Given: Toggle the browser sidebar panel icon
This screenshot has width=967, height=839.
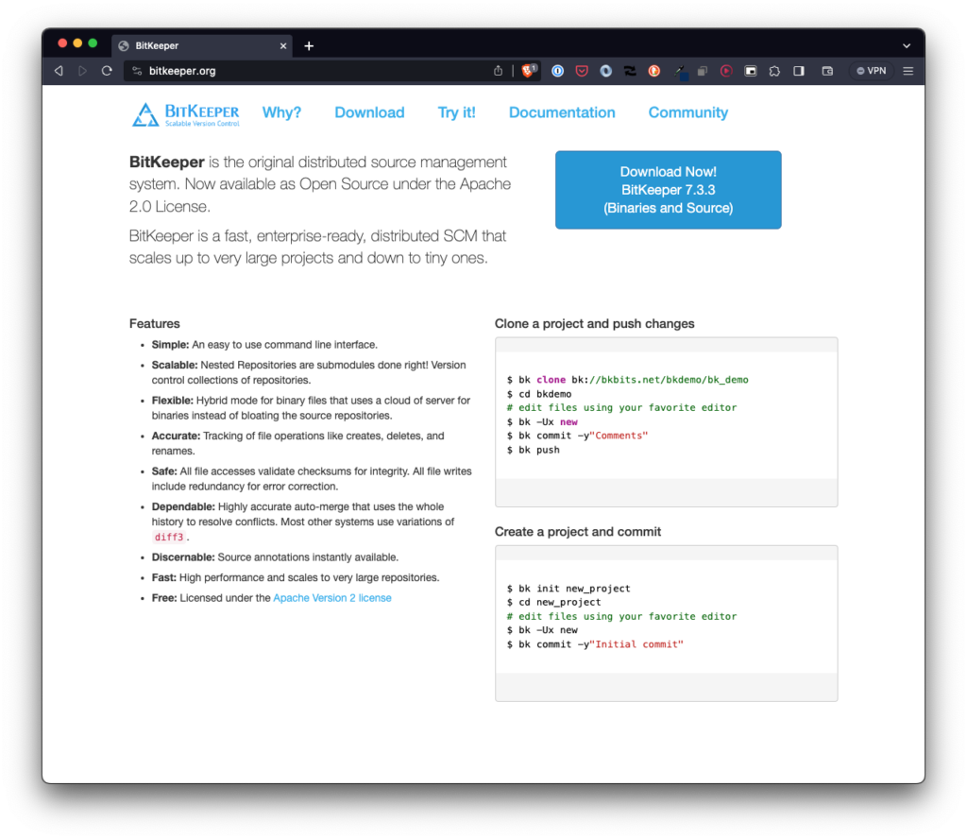Looking at the screenshot, I should [x=799, y=71].
